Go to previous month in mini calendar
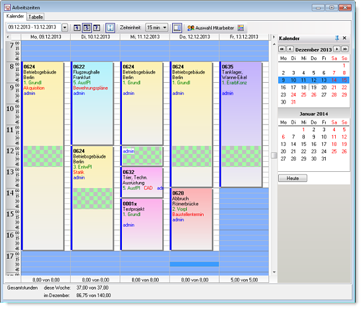This screenshot has height=311, width=364. pyautogui.click(x=290, y=49)
